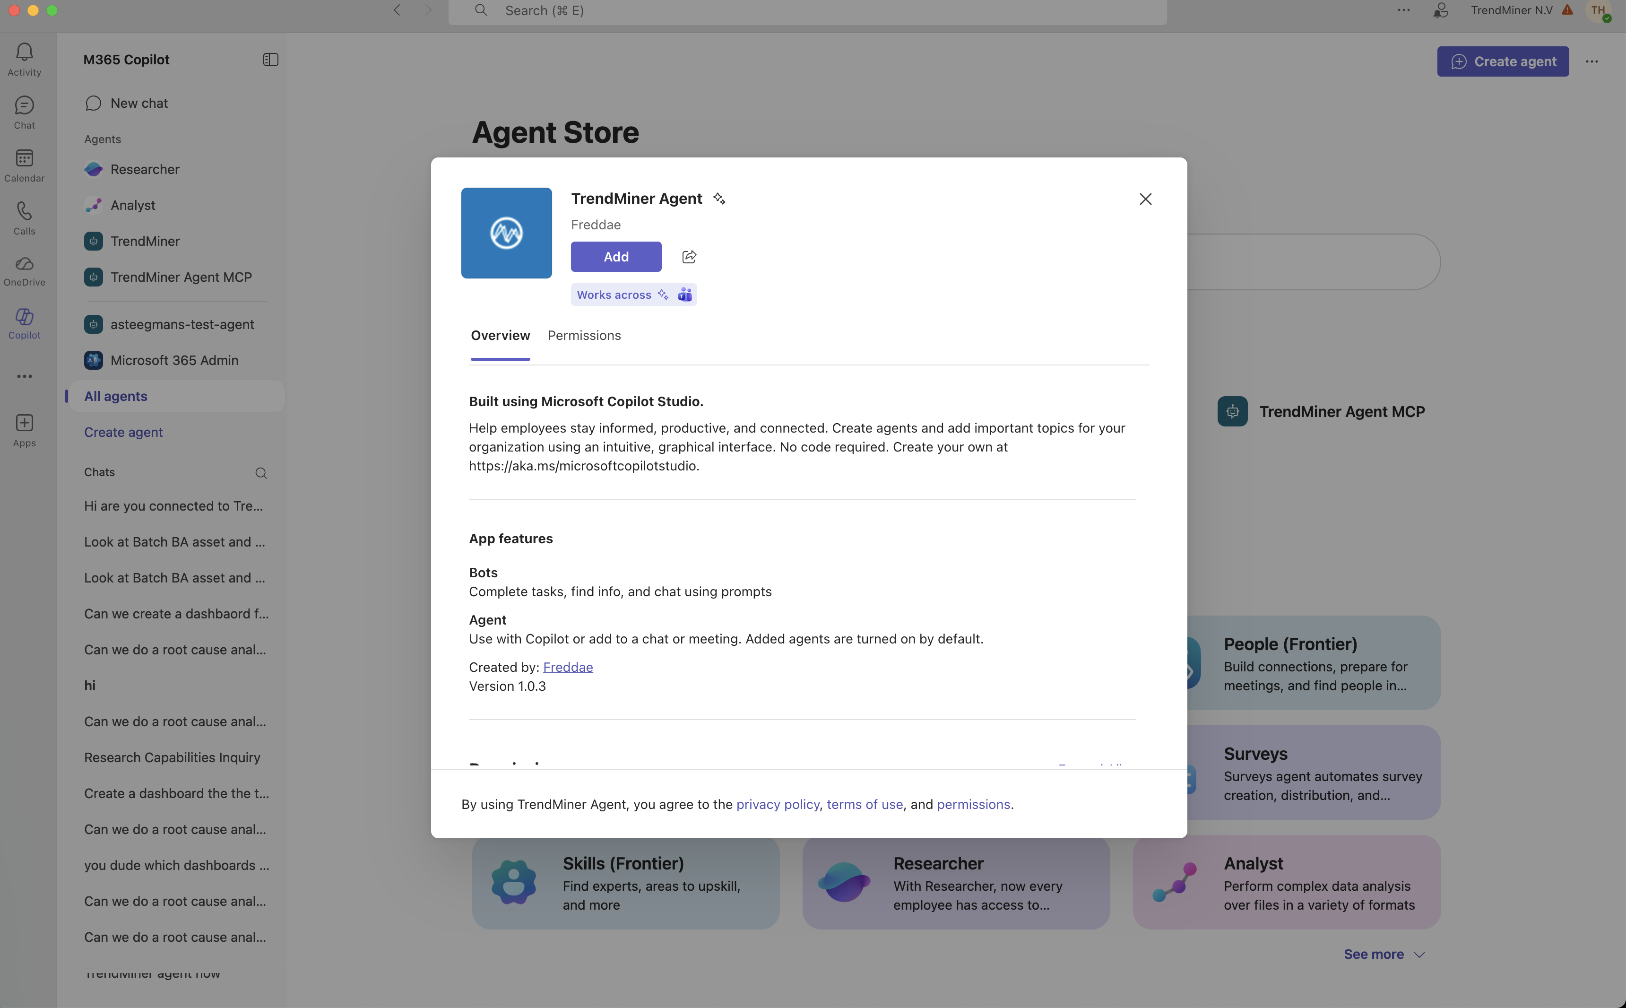Search chats with magnifier icon
Image resolution: width=1626 pixels, height=1008 pixels.
261,473
